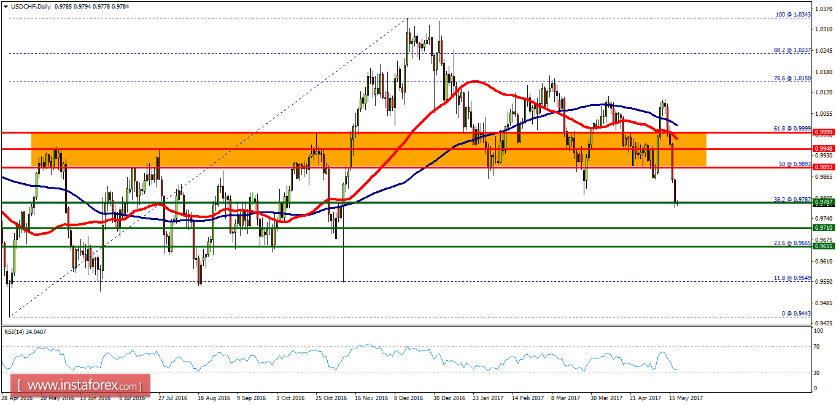Select the green 0.9787 price tag
This screenshot has height=405, width=836.
click(x=822, y=202)
